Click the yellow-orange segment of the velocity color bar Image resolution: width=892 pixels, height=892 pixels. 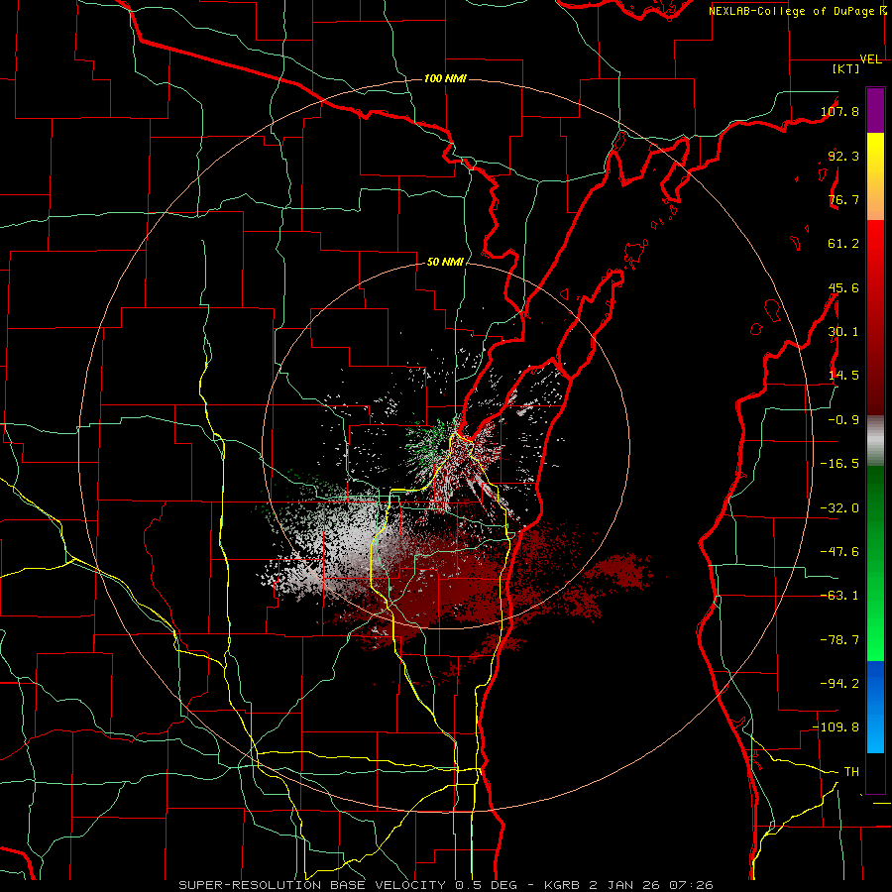[x=875, y=176]
